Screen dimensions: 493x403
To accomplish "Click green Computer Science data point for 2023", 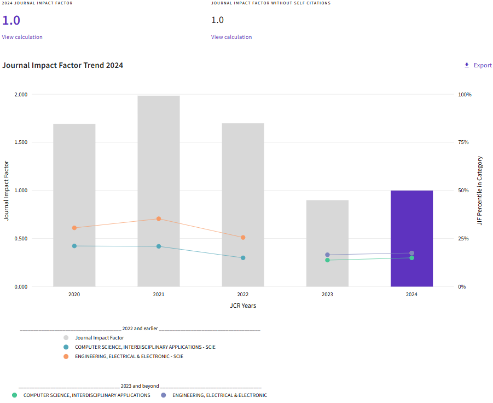I will [x=327, y=260].
